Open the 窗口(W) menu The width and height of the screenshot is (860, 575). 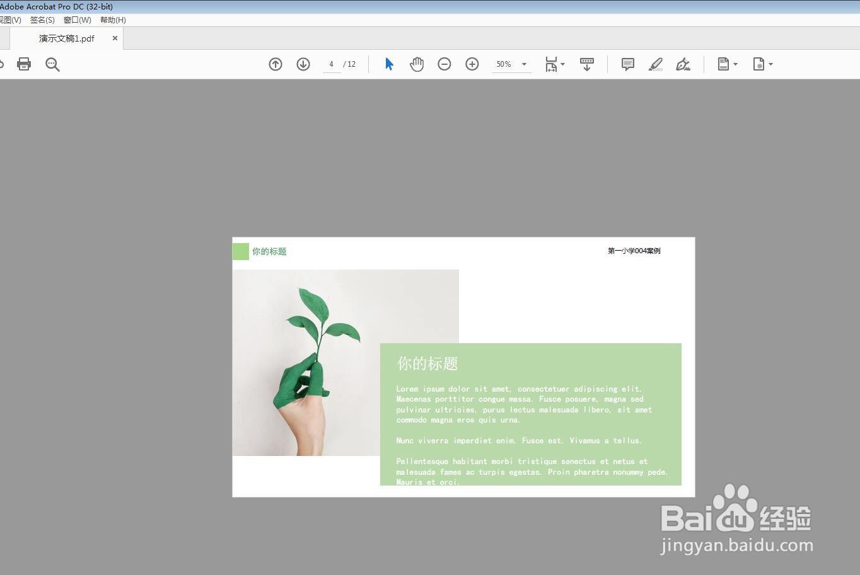tap(78, 20)
